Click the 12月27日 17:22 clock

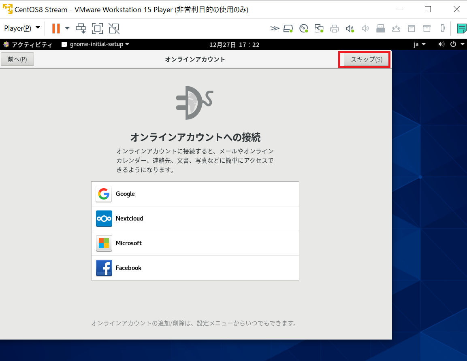tap(235, 45)
